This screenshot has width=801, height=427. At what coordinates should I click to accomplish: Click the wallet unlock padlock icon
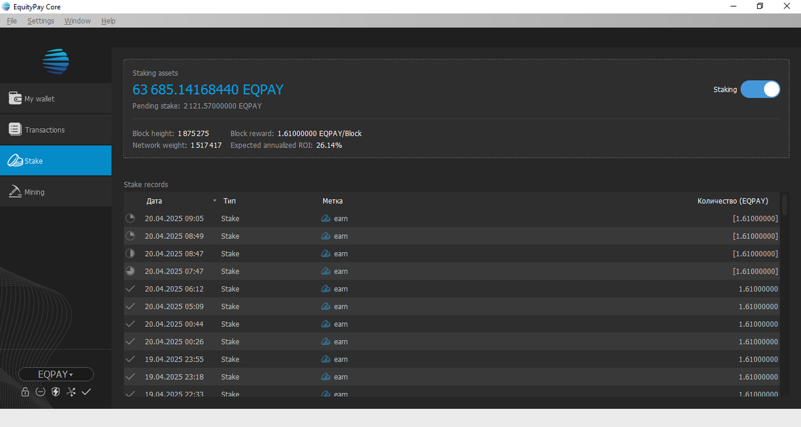(25, 392)
